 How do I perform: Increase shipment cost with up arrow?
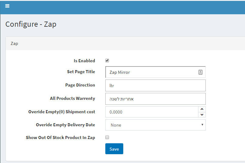(202, 109)
